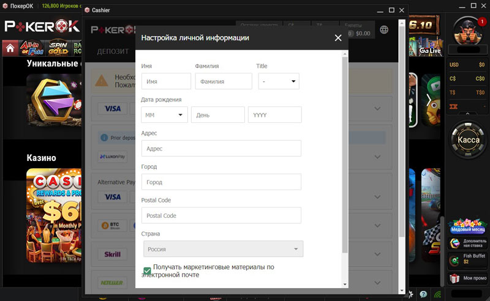
Task: Expand the Skrill payment row
Action: tap(377, 254)
